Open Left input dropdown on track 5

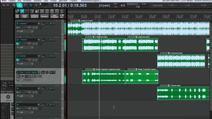coord(32,96)
